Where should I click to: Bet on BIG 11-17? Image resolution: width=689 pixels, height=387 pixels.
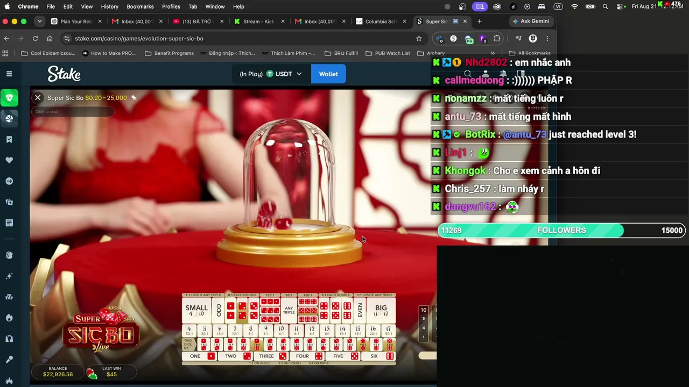[381, 310]
